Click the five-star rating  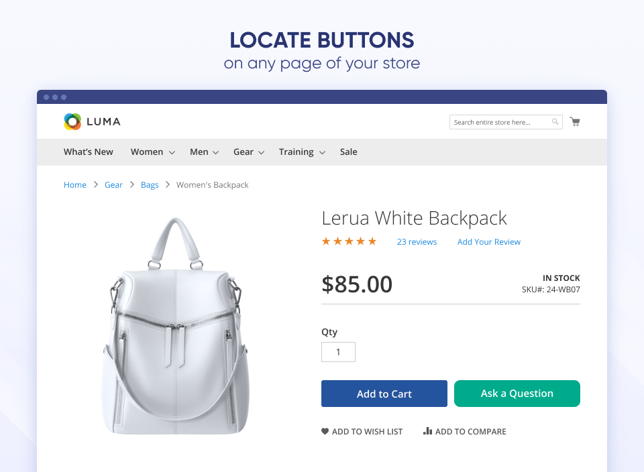pos(349,241)
